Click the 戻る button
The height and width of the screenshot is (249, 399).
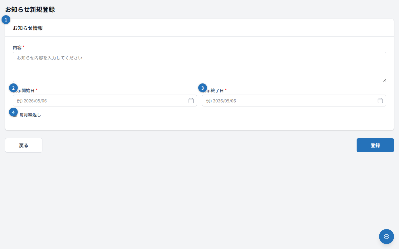(24, 145)
